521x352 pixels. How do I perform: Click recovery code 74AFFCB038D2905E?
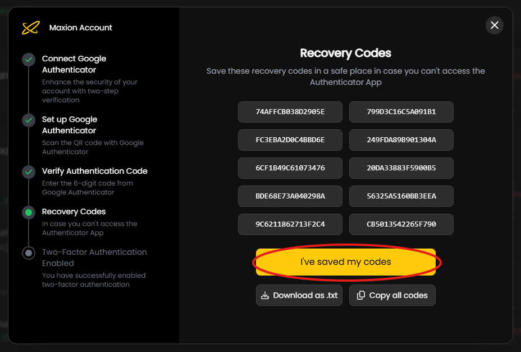tap(290, 112)
